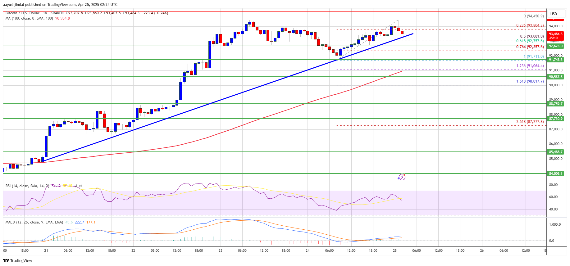Click the RSI value 54.12 readout
Screen dimensions: 570x266
(x=56, y=186)
